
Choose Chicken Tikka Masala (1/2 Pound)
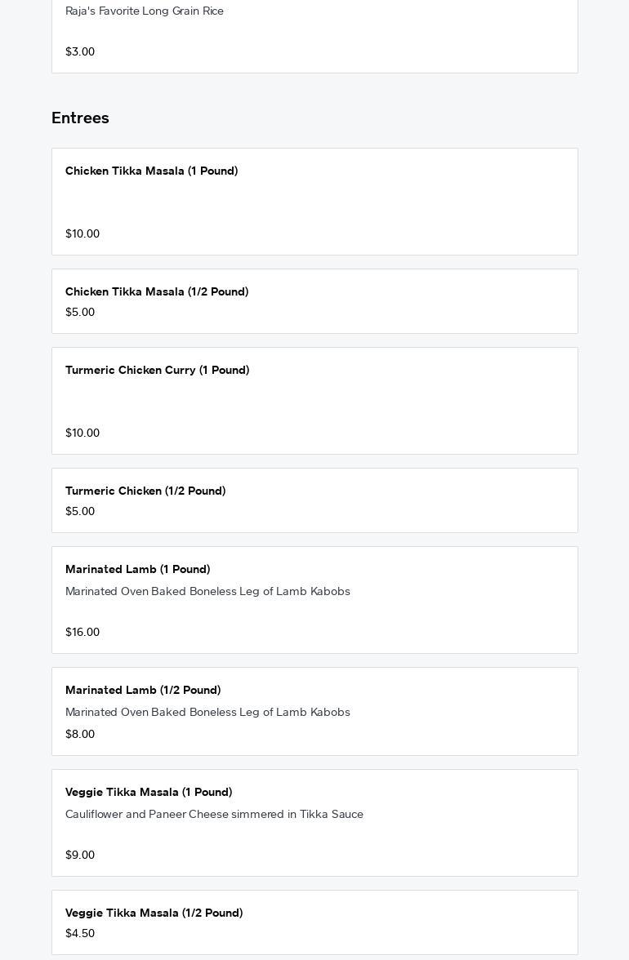(x=157, y=292)
